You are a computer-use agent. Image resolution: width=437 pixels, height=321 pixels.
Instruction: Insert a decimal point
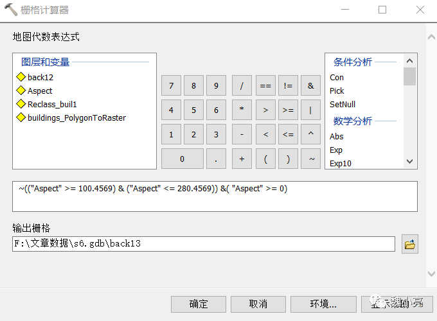pos(216,159)
